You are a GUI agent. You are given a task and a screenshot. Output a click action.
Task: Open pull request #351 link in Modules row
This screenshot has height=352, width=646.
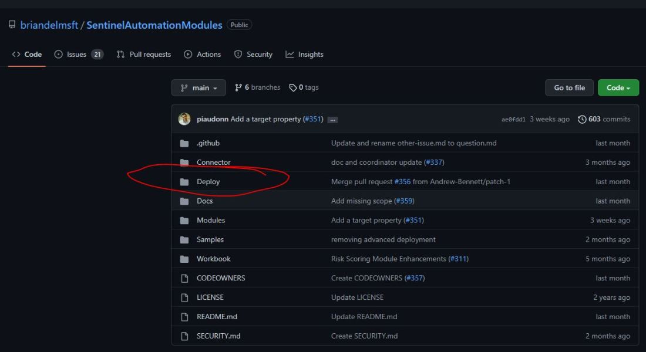(x=413, y=220)
